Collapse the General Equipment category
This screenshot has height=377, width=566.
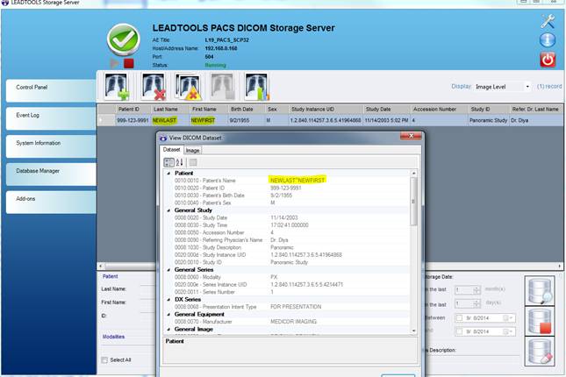[x=168, y=315]
